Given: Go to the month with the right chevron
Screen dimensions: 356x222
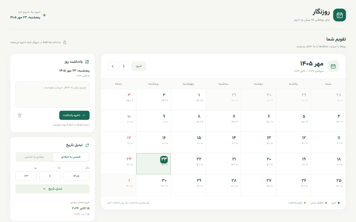Looking at the screenshot, I should [x=123, y=66].
